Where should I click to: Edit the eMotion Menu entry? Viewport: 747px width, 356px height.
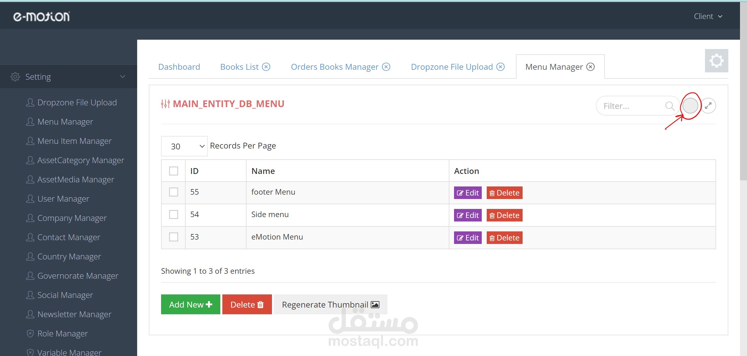pyautogui.click(x=467, y=238)
